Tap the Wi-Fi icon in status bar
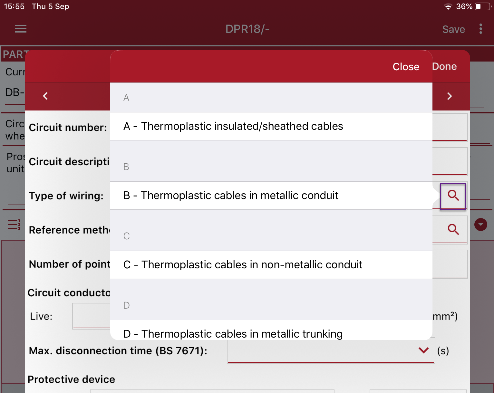This screenshot has width=494, height=393. (448, 6)
